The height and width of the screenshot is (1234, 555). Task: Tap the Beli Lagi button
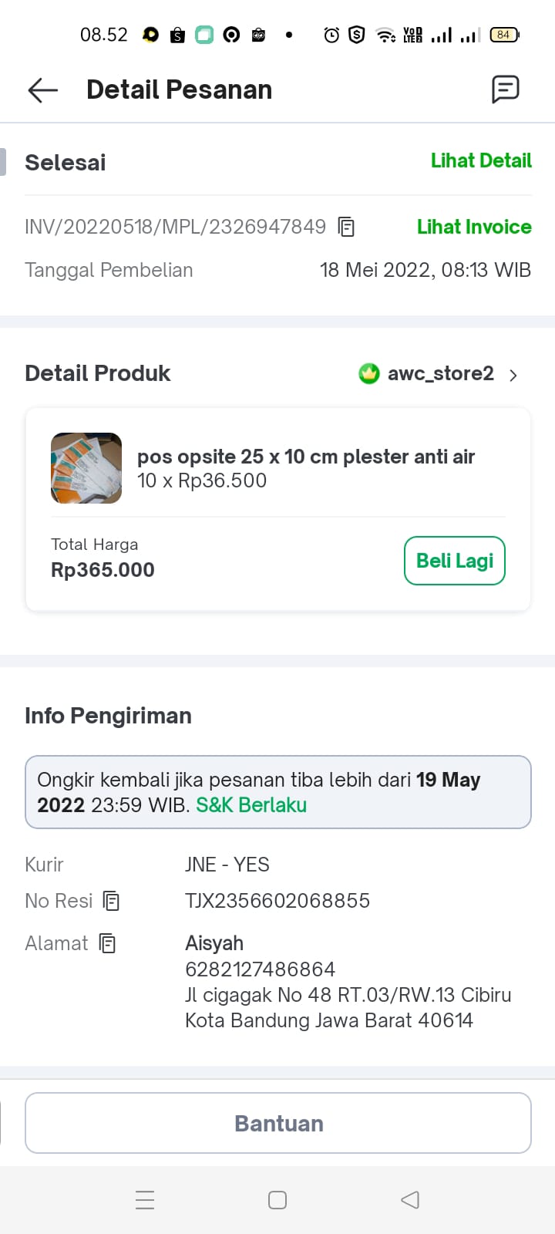455,561
